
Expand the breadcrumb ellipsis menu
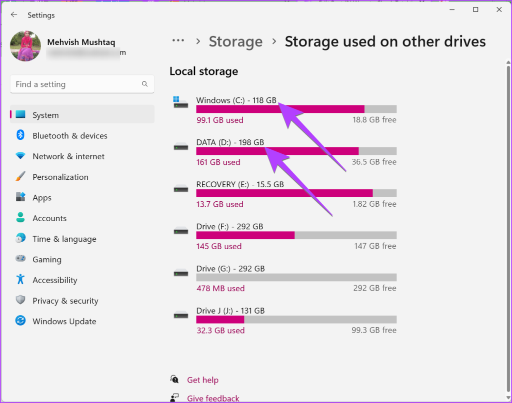tap(177, 41)
